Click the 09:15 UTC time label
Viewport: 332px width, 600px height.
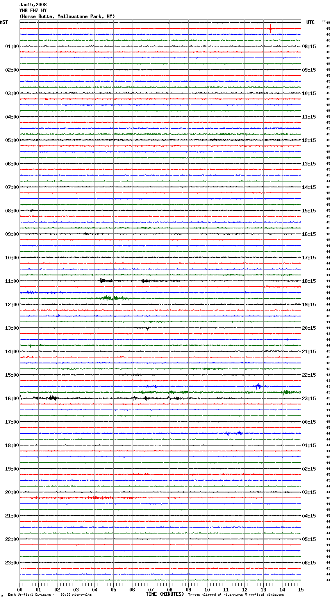coord(309,70)
